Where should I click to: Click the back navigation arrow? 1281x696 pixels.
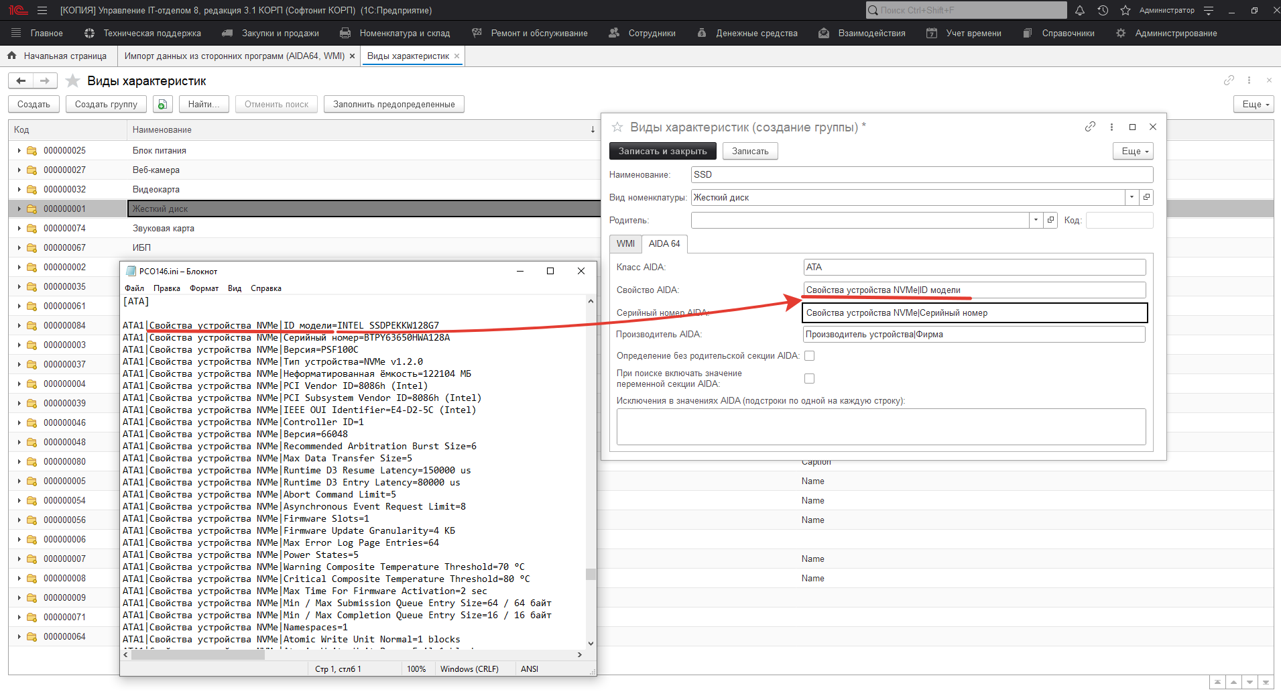click(21, 80)
